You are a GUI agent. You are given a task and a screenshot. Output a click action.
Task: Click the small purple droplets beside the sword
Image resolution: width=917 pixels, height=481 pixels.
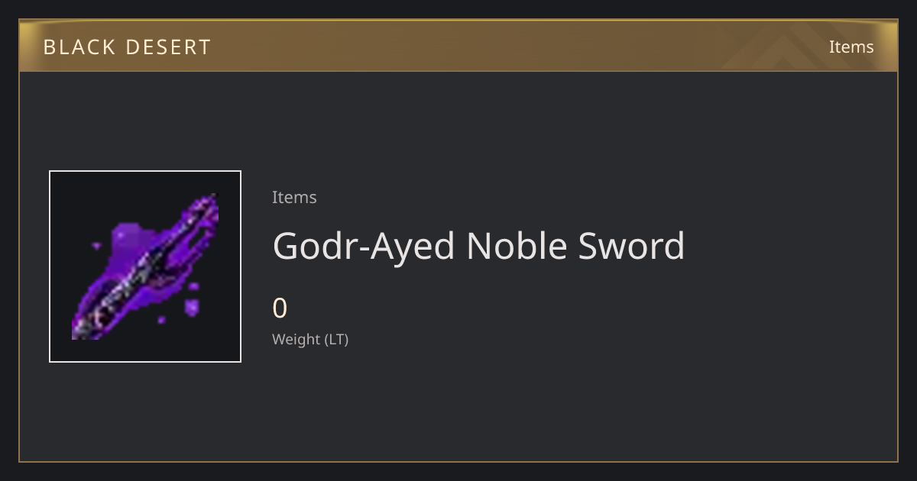tap(190, 304)
